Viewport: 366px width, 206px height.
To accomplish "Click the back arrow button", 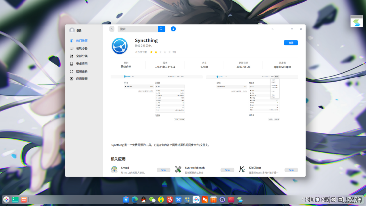I will (112, 29).
